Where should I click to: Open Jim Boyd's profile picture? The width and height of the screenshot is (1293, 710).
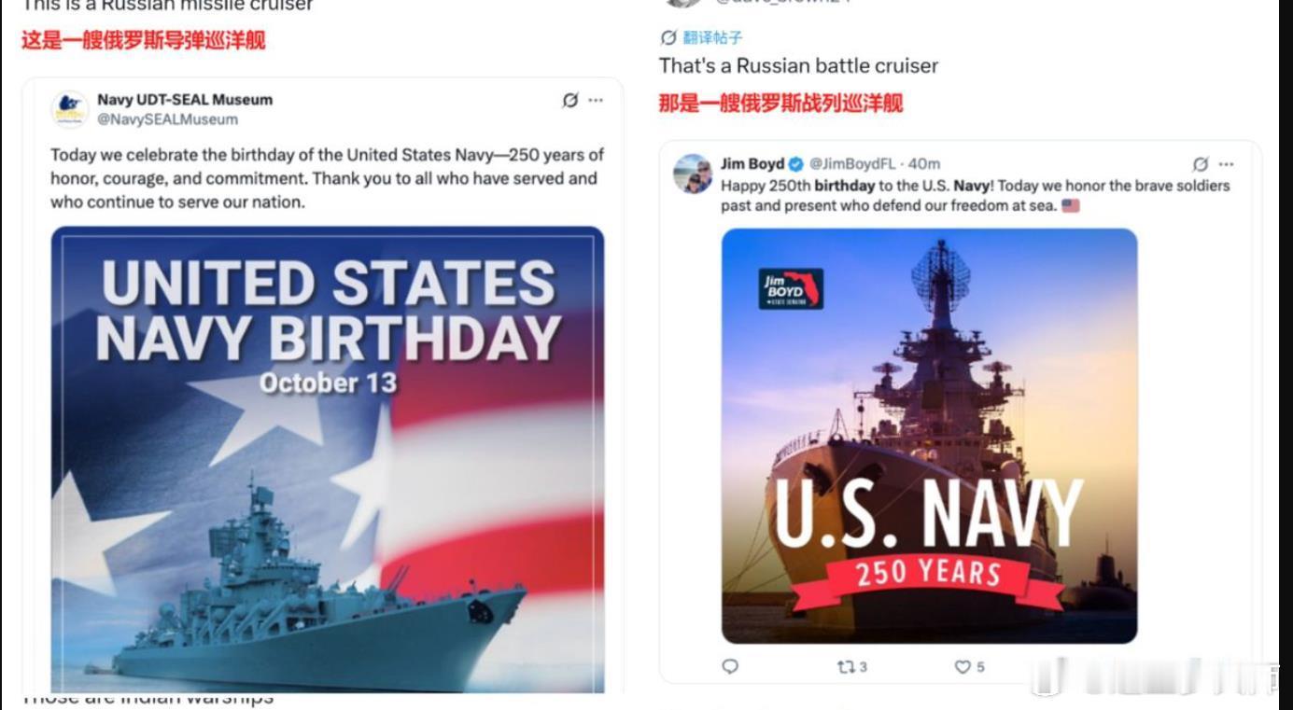click(x=694, y=174)
